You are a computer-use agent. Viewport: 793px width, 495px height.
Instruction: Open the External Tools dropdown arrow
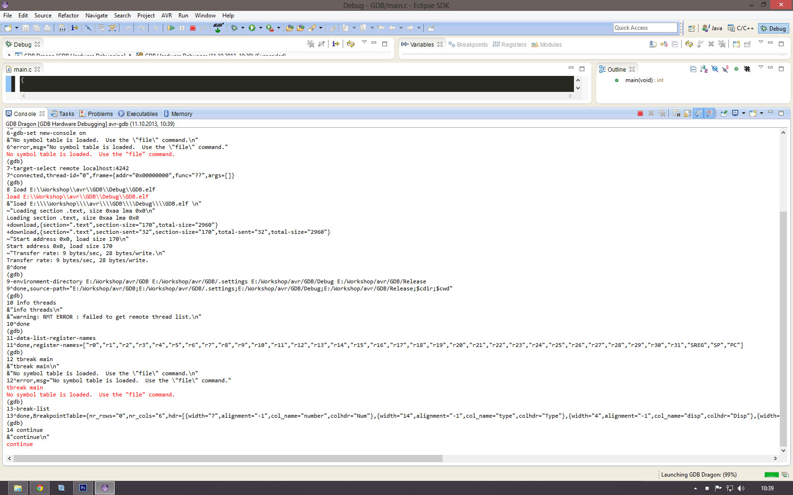coord(278,28)
